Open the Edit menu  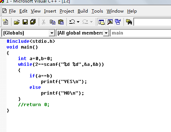point(23,11)
